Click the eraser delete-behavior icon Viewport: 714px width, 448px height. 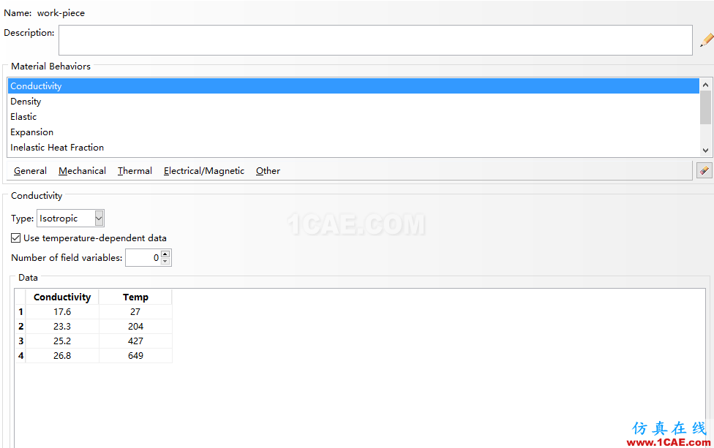pos(704,170)
